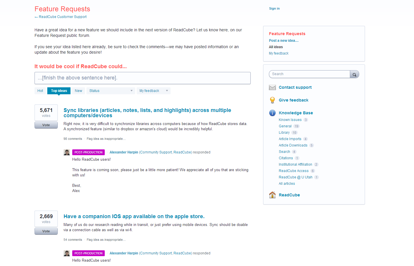Click Alexander Harpin's avatar on the iOS app response
Screen dimensions: 414x266
click(x=67, y=253)
